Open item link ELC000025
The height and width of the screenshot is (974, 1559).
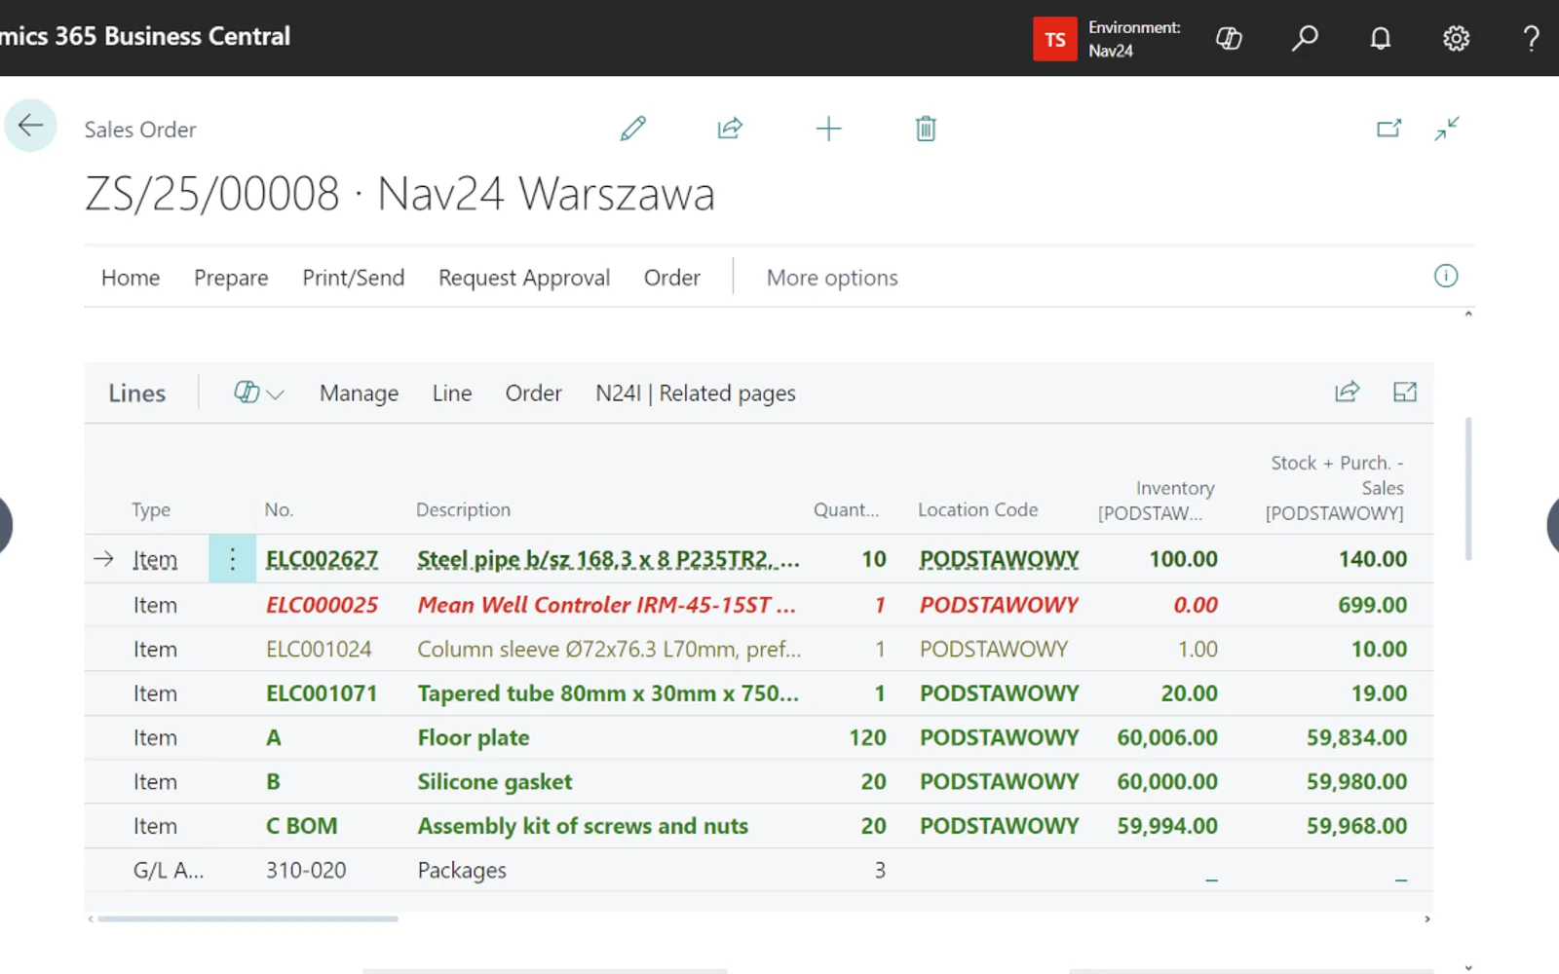(322, 605)
